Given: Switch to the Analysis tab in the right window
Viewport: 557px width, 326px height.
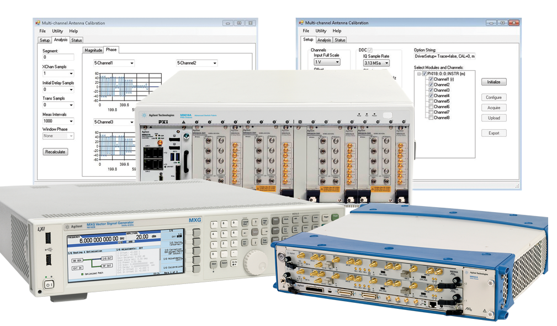Looking at the screenshot, I should click(x=324, y=40).
